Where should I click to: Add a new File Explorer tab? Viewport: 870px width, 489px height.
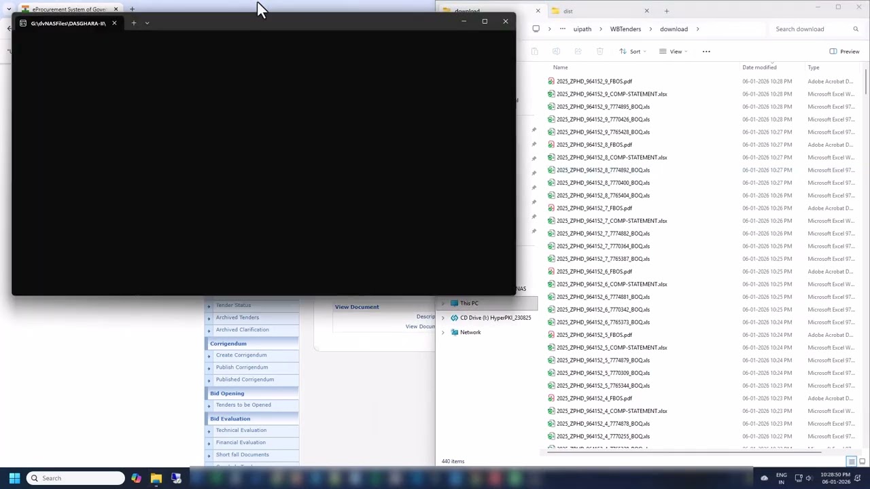(666, 11)
